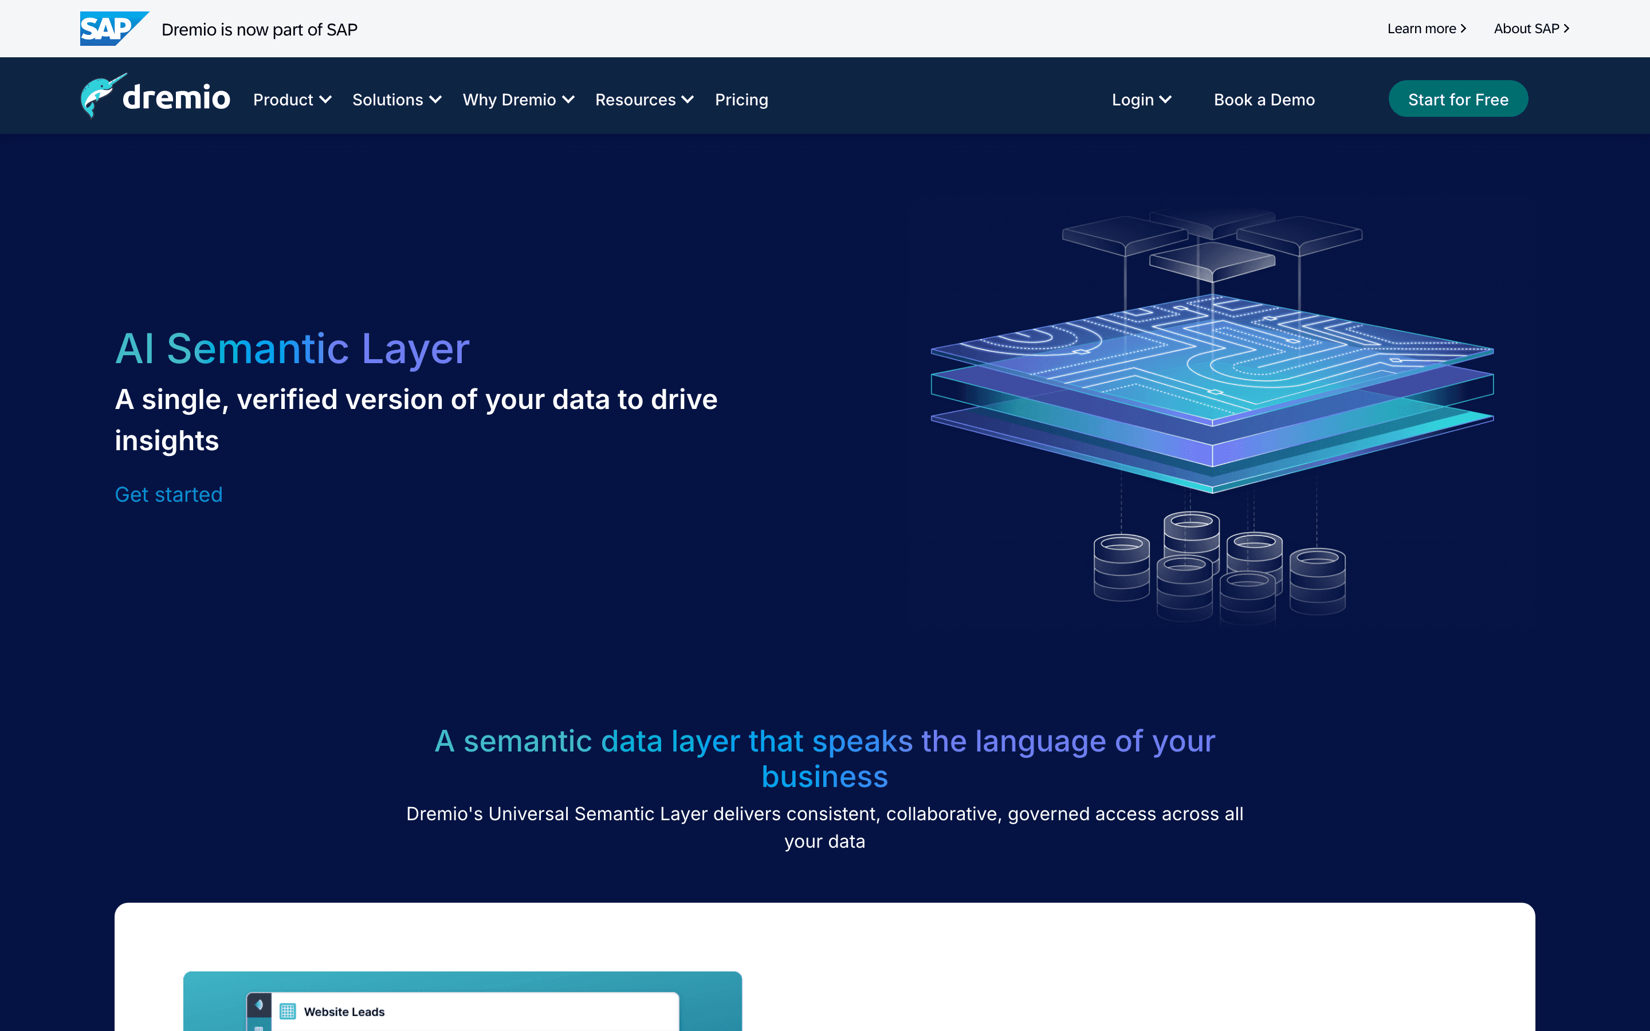Expand the Solutions menu

click(x=397, y=100)
